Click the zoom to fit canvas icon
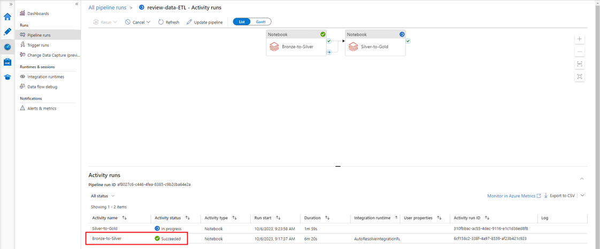 tap(580, 64)
